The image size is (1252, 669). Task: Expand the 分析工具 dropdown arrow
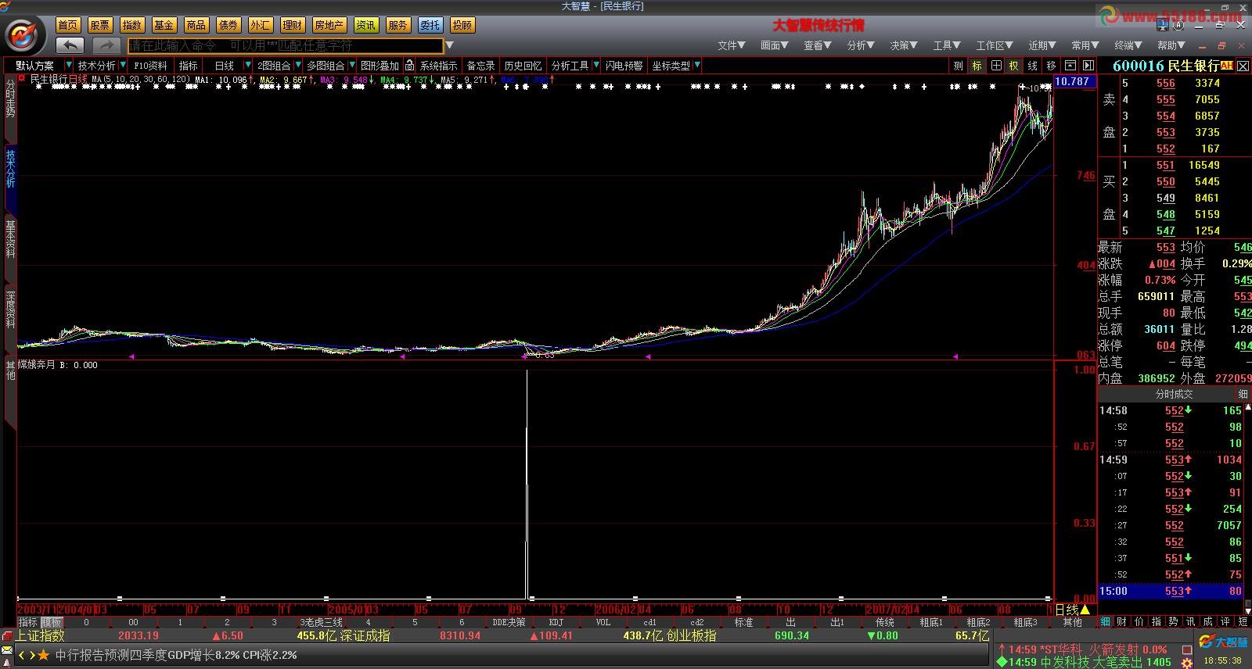point(596,66)
